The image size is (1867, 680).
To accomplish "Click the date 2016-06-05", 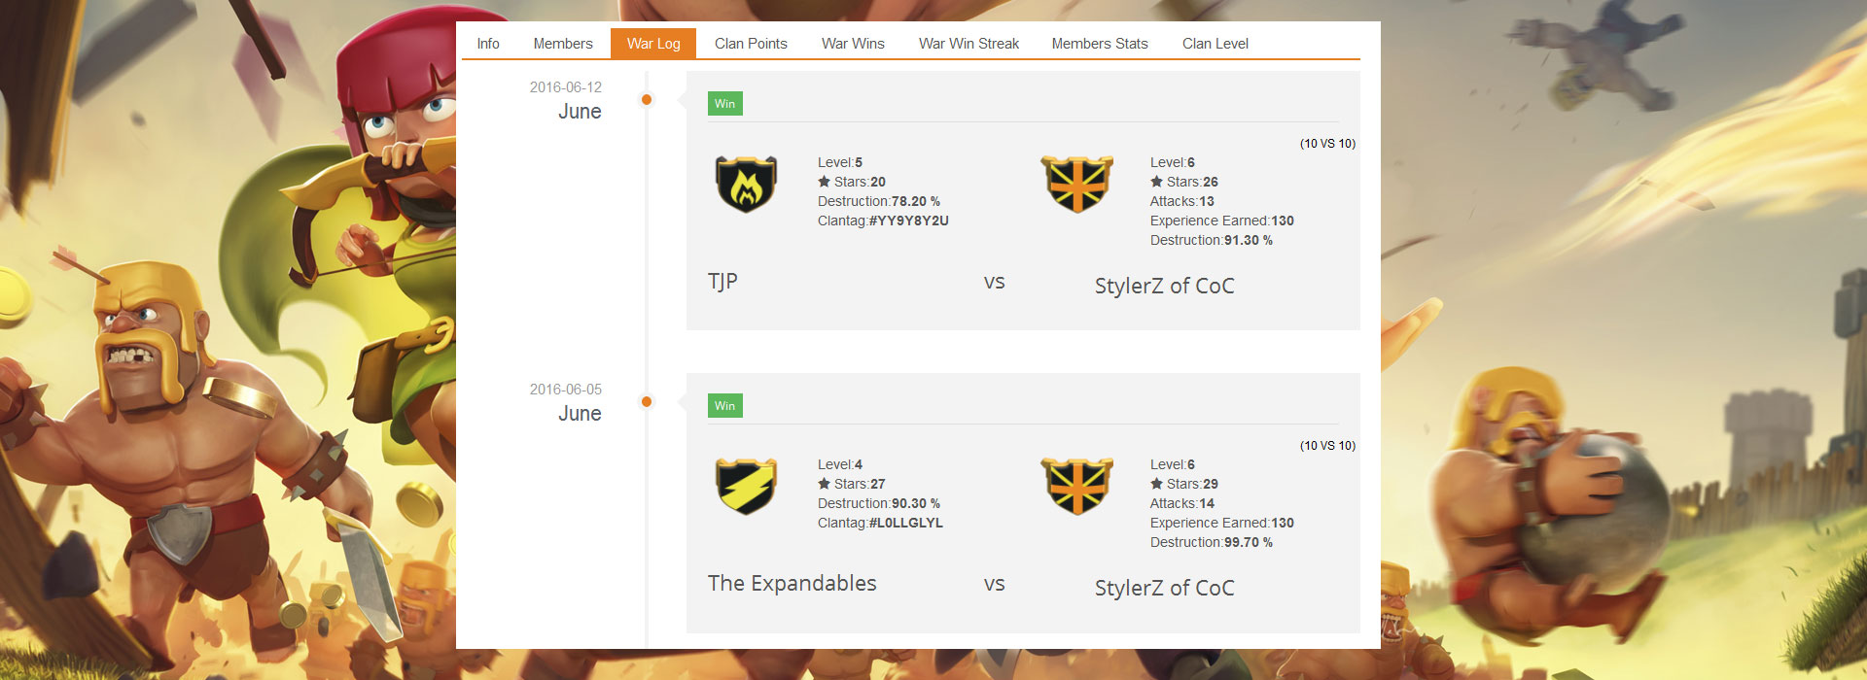I will pos(565,390).
